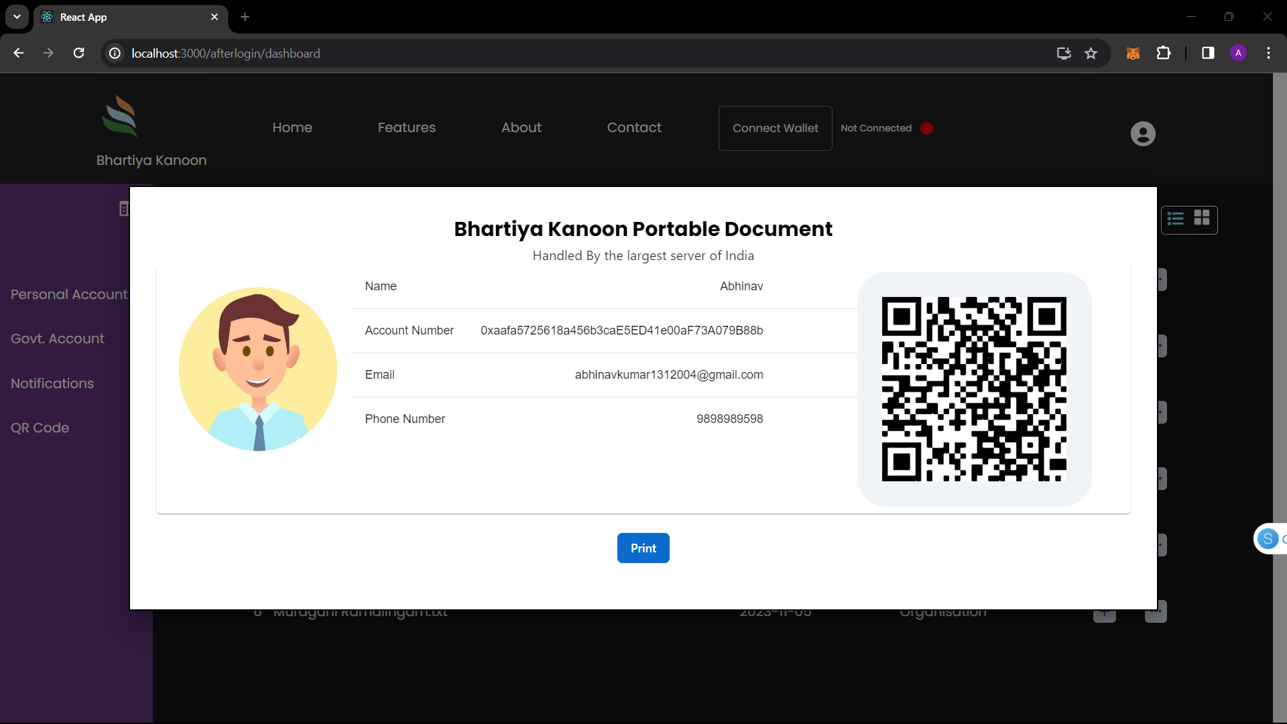
Task: Go to the Features navigation item
Action: point(406,127)
